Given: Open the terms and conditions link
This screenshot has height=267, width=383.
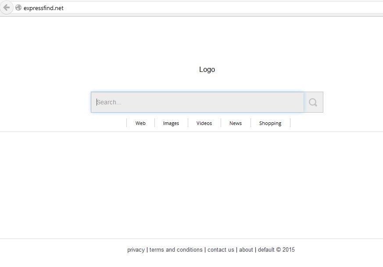Looking at the screenshot, I should click(176, 249).
